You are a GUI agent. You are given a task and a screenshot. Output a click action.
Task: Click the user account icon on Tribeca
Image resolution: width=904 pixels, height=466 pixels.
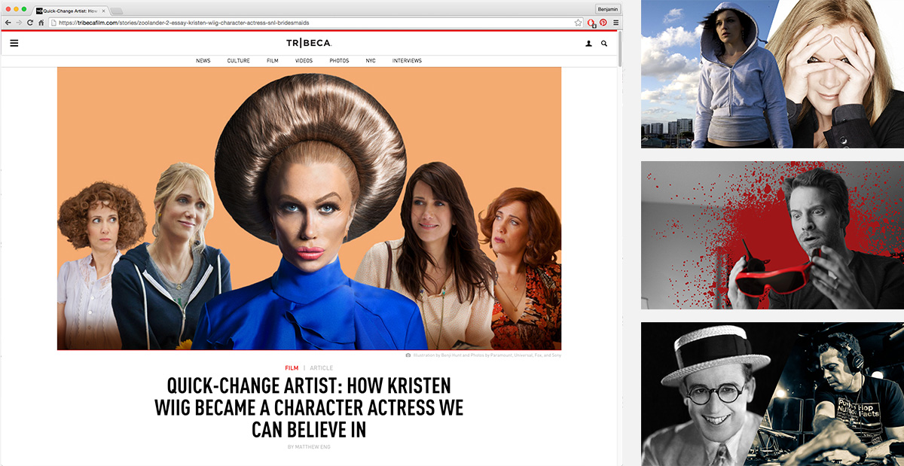click(588, 44)
